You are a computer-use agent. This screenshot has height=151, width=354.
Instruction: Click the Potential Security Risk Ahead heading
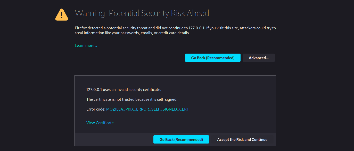[x=159, y=13]
